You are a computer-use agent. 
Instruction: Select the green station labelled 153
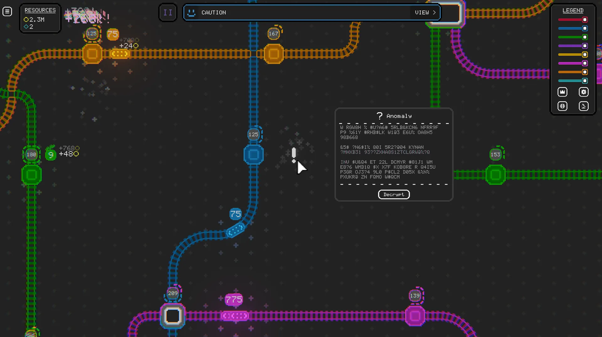495,175
